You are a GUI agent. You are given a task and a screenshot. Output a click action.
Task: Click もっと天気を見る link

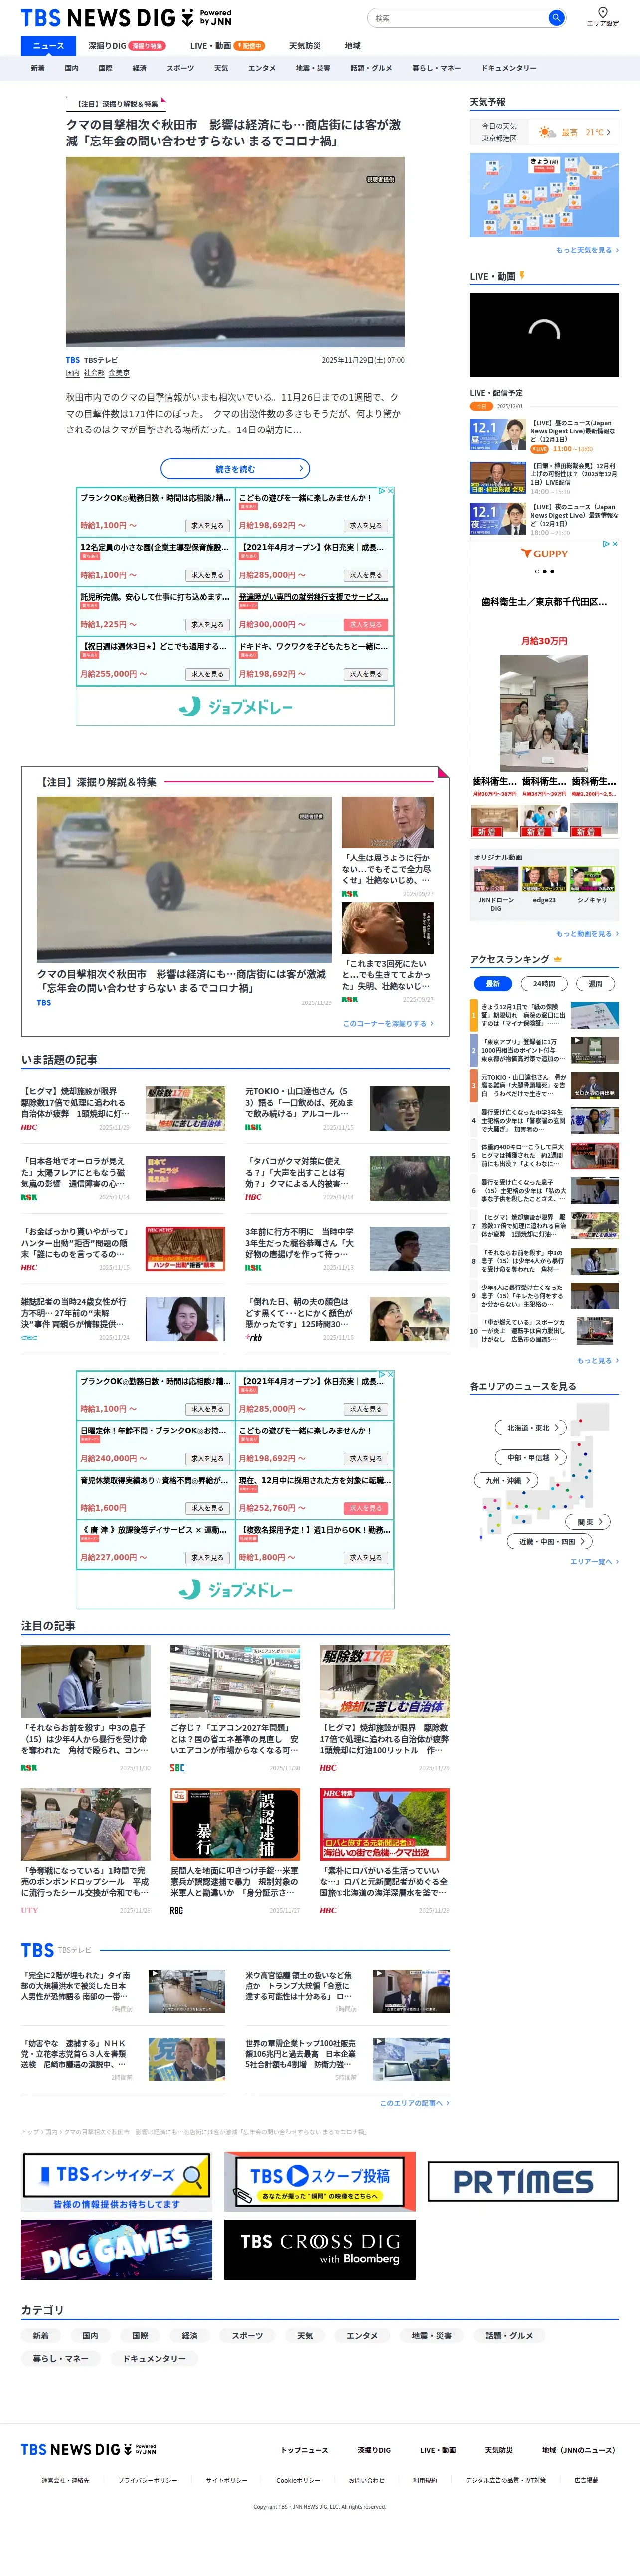tap(587, 250)
